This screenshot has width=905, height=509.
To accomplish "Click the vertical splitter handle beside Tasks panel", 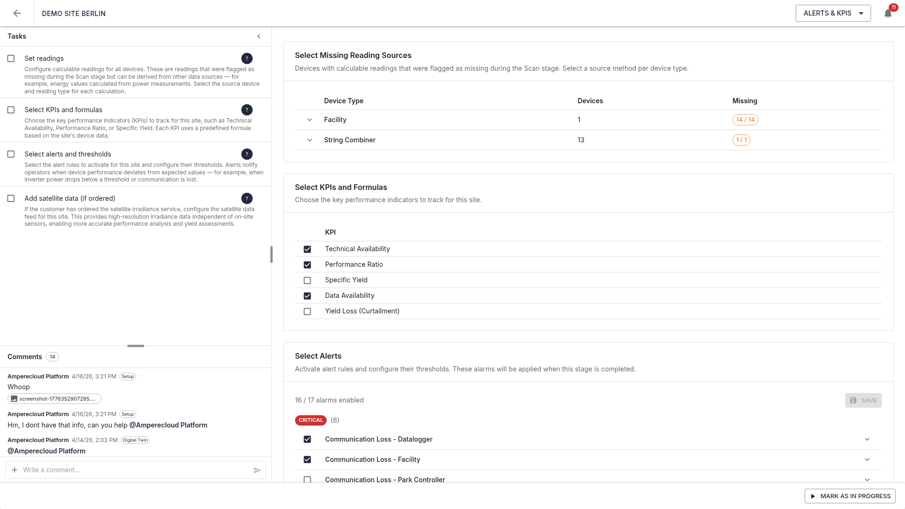I will point(271,254).
